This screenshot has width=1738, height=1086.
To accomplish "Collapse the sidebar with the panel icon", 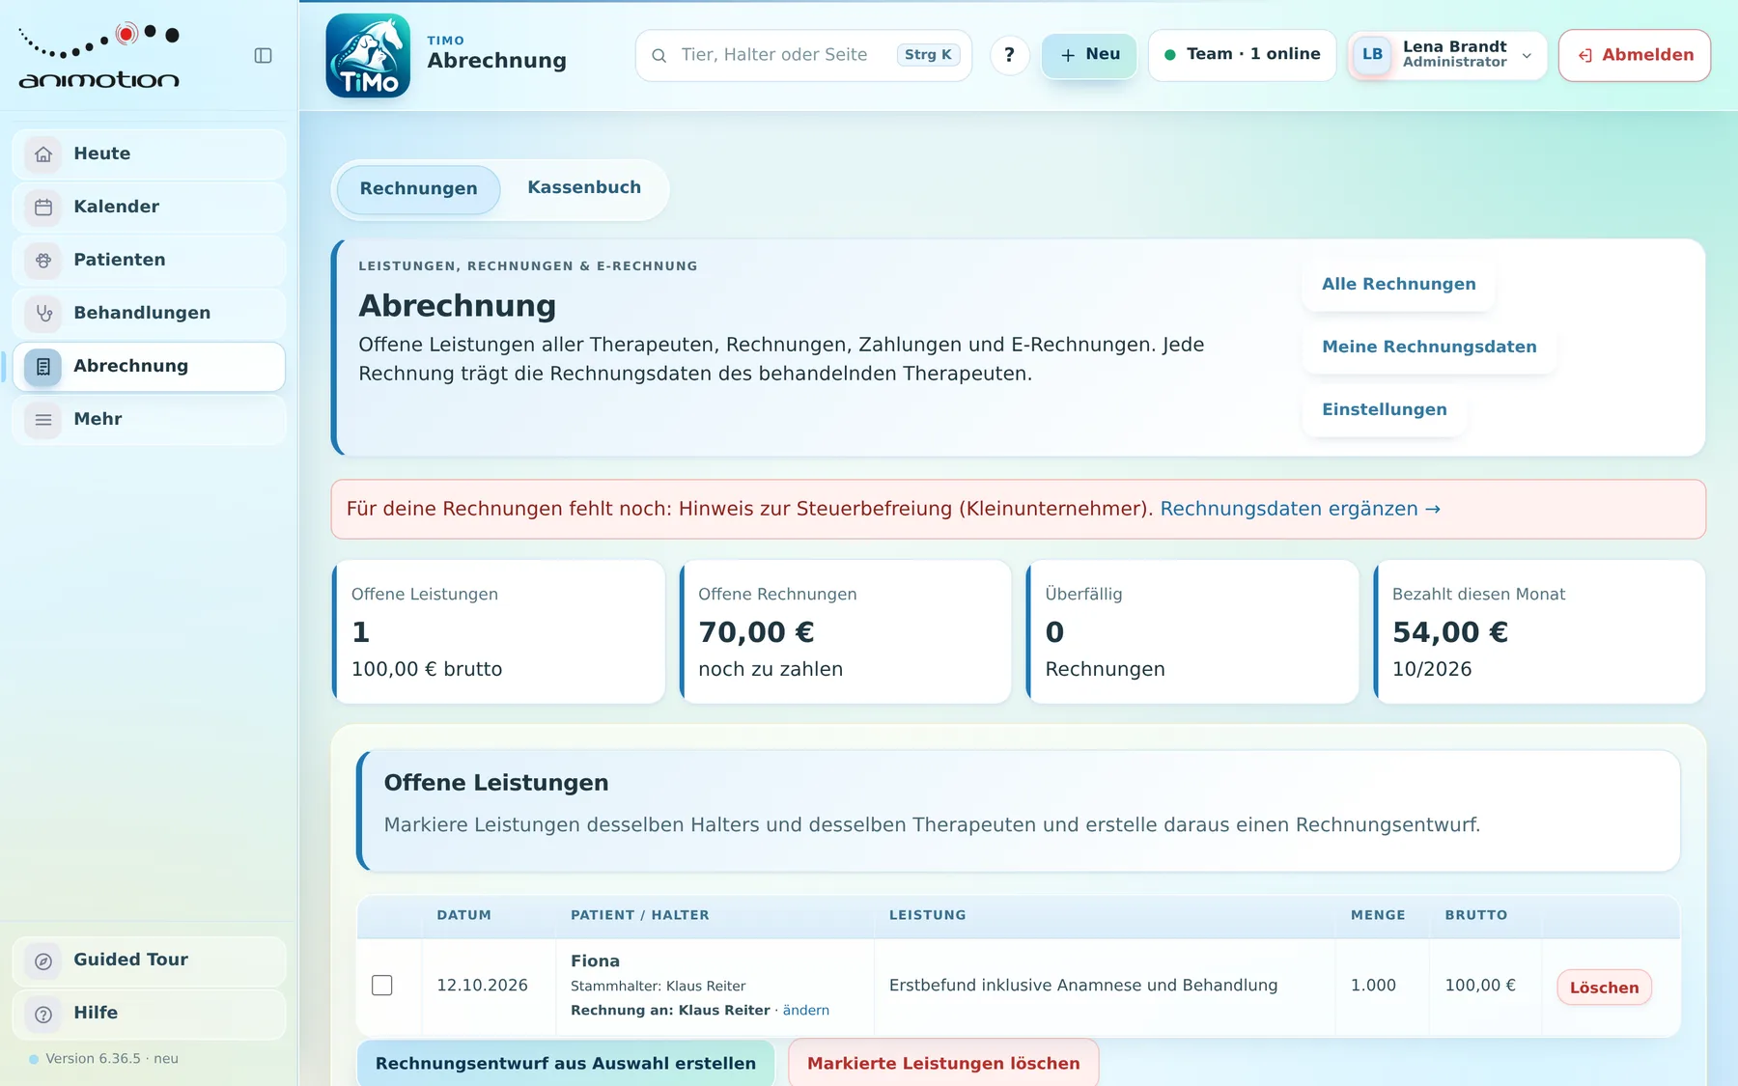I will point(263,56).
